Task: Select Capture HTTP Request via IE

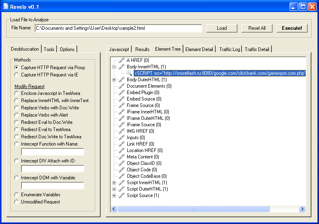Action: tap(17, 75)
